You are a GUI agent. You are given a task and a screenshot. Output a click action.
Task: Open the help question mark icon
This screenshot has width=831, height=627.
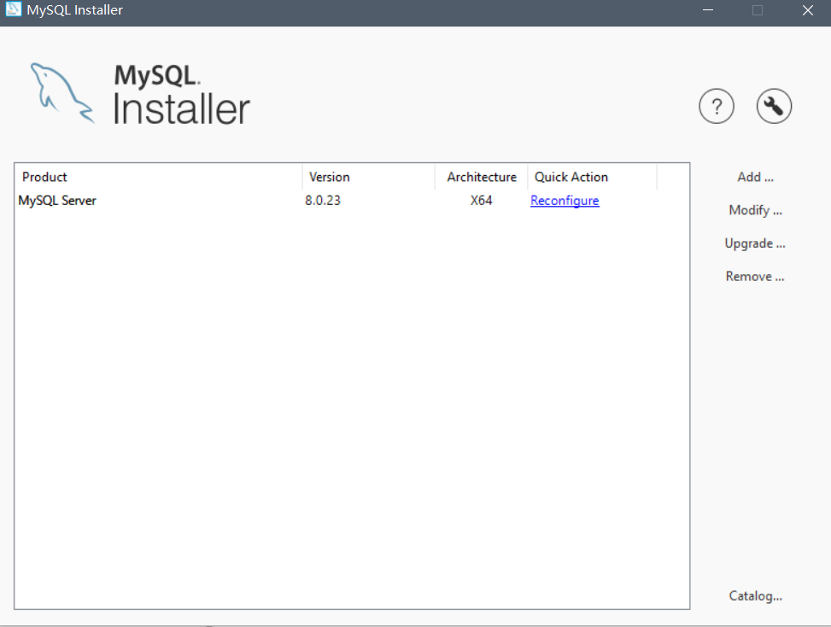click(x=717, y=106)
